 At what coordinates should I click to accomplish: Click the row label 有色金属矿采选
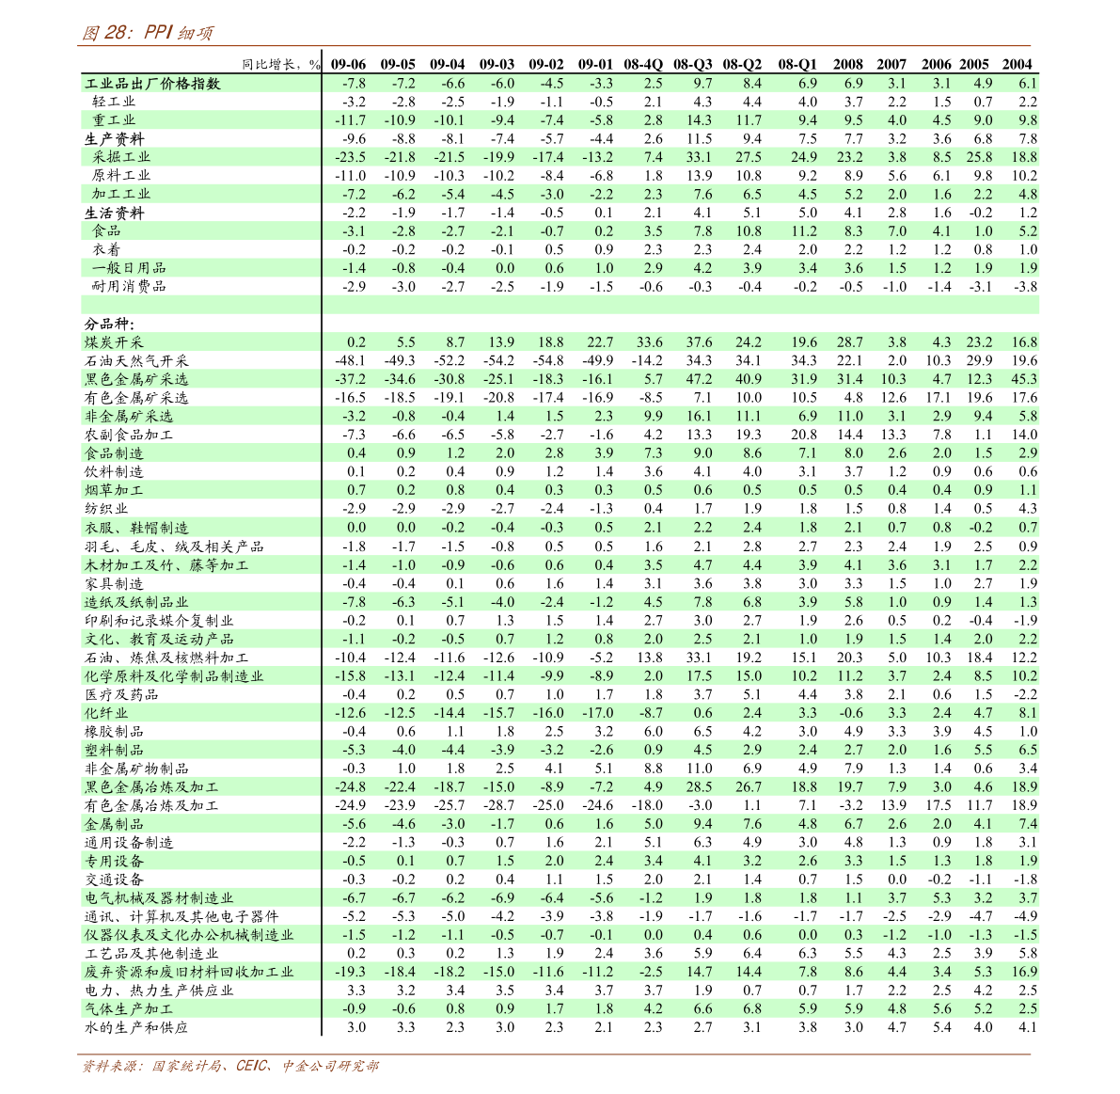click(x=136, y=398)
